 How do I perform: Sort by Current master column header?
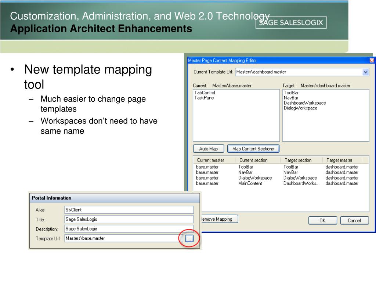(214, 160)
